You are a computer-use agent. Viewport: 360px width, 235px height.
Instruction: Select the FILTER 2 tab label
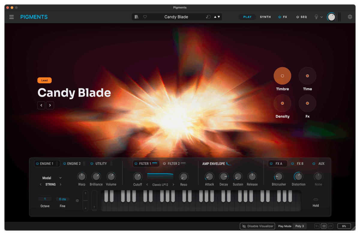coord(174,164)
